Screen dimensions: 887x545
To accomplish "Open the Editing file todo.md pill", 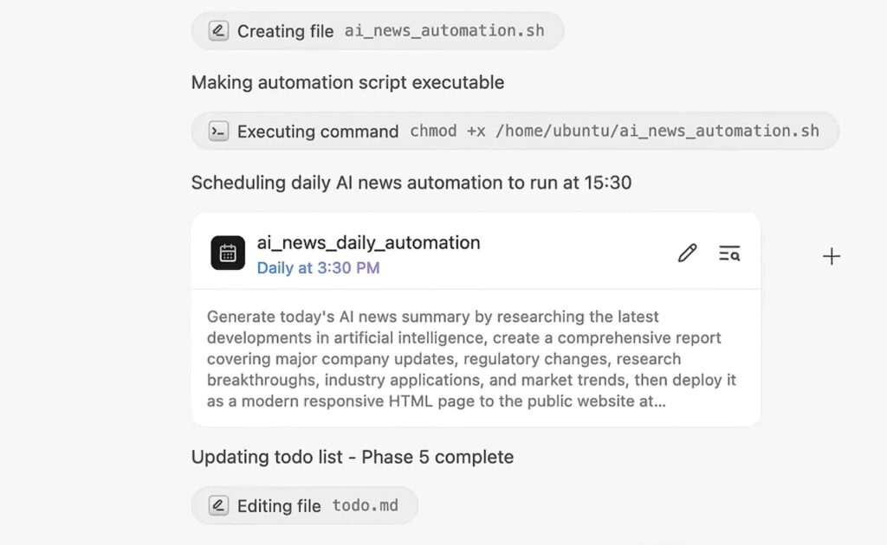I will pos(304,505).
